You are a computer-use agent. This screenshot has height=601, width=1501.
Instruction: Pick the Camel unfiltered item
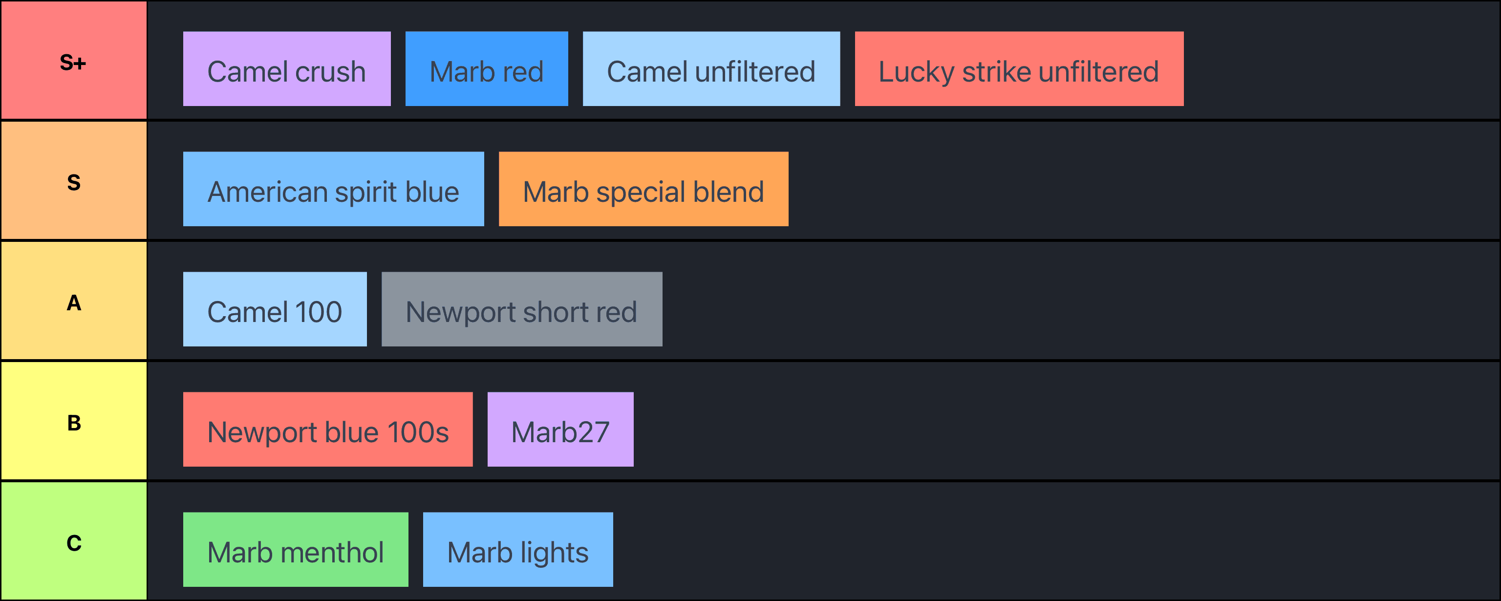point(711,69)
